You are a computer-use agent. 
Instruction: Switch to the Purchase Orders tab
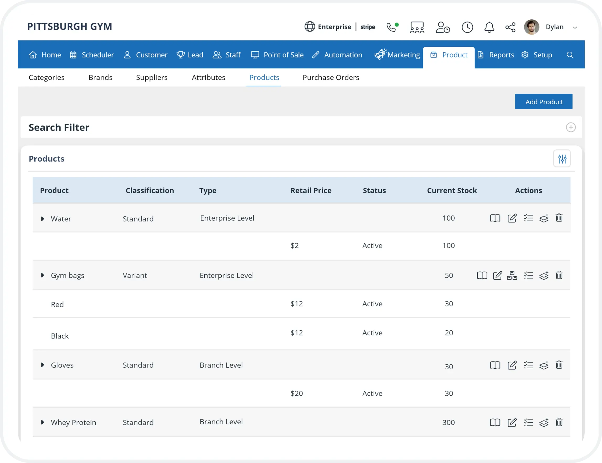[x=331, y=77]
